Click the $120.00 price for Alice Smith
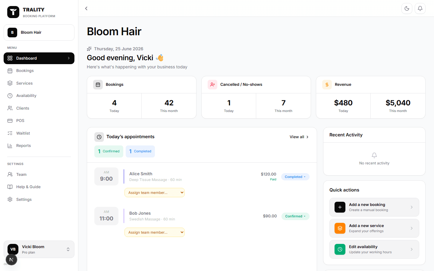Viewport: 434px width, 271px height. click(x=269, y=174)
